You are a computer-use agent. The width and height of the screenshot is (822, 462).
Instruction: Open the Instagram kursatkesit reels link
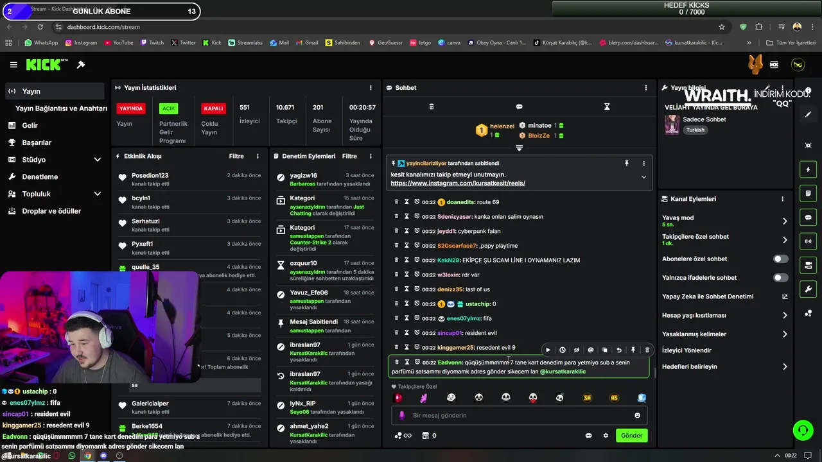coord(458,184)
